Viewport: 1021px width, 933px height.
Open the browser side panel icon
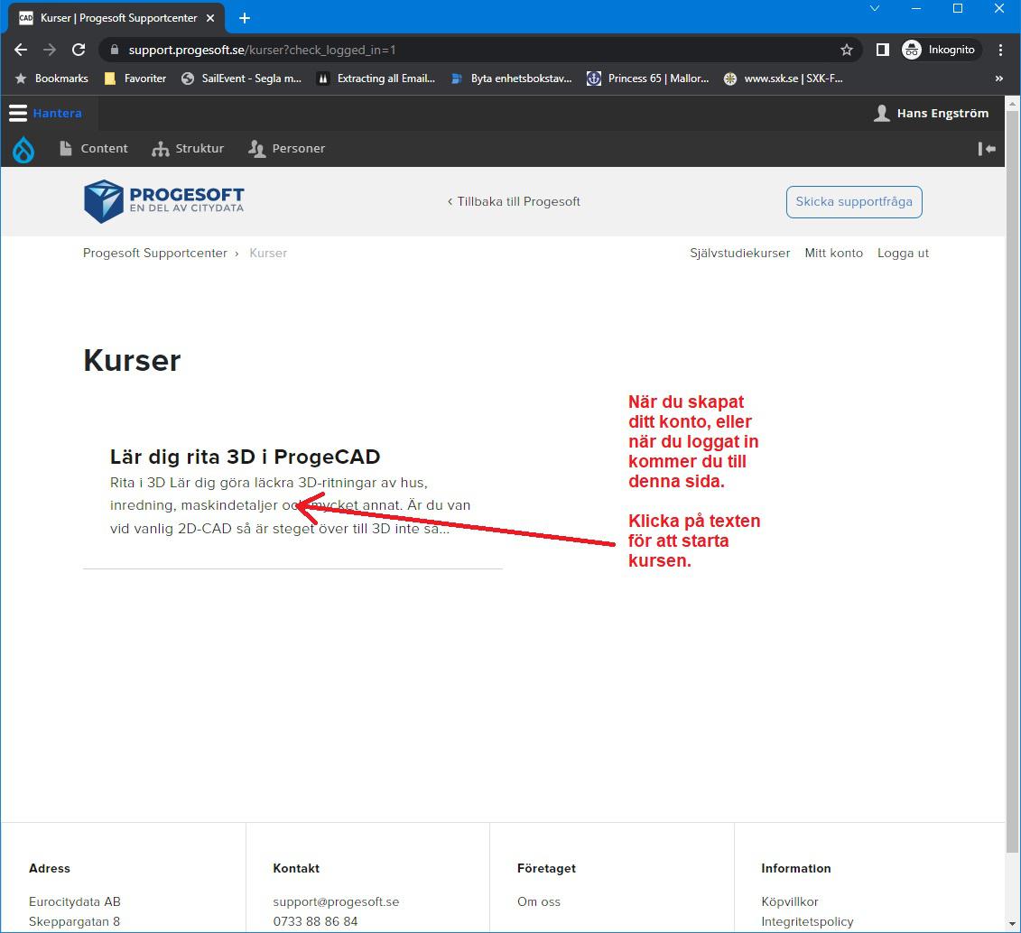[882, 51]
